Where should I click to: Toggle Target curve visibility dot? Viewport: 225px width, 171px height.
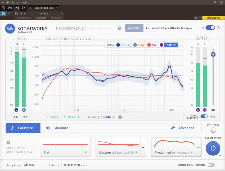point(149,45)
